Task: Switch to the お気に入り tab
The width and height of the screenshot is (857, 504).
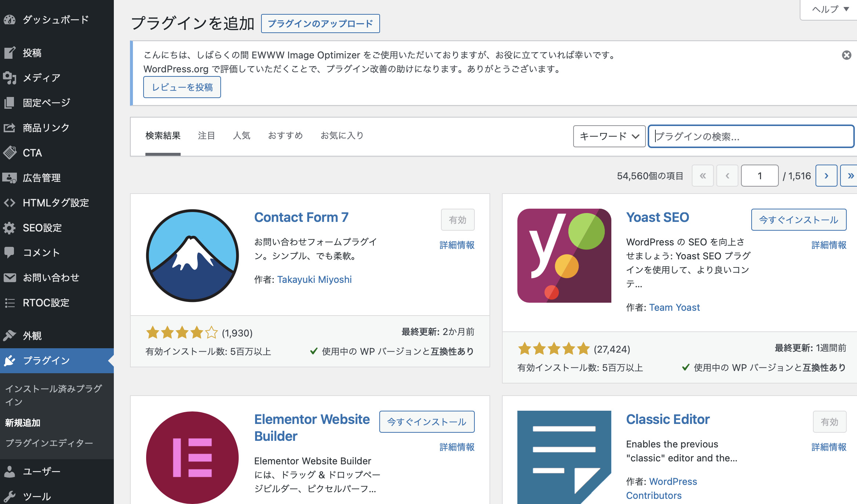Action: click(x=342, y=136)
